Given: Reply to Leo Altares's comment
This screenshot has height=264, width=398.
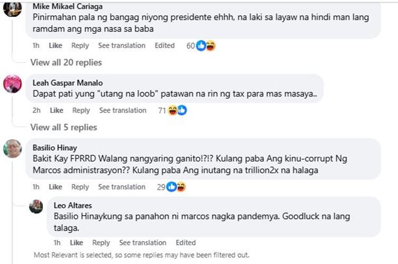Looking at the screenshot, I should click(x=101, y=243).
